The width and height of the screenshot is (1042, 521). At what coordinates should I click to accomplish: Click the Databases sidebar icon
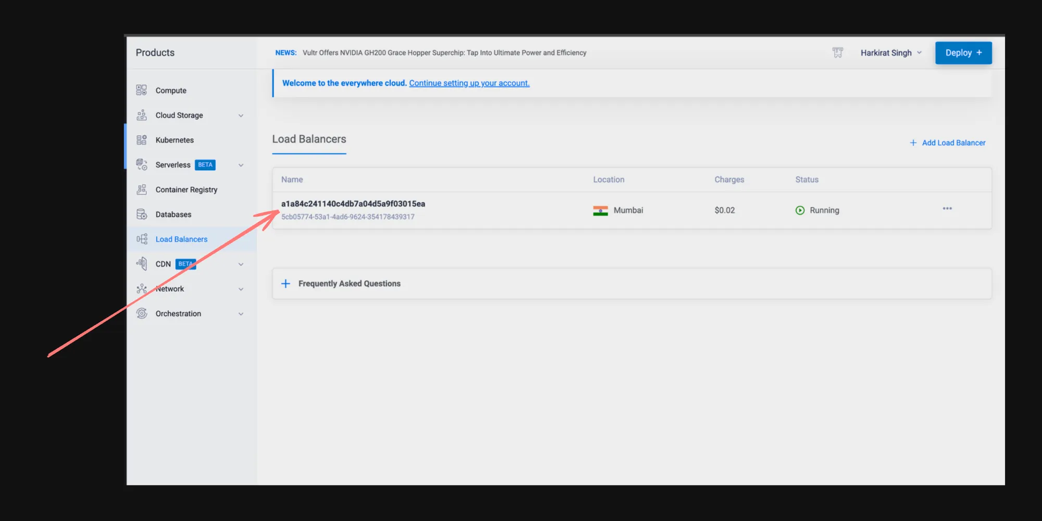pyautogui.click(x=141, y=214)
